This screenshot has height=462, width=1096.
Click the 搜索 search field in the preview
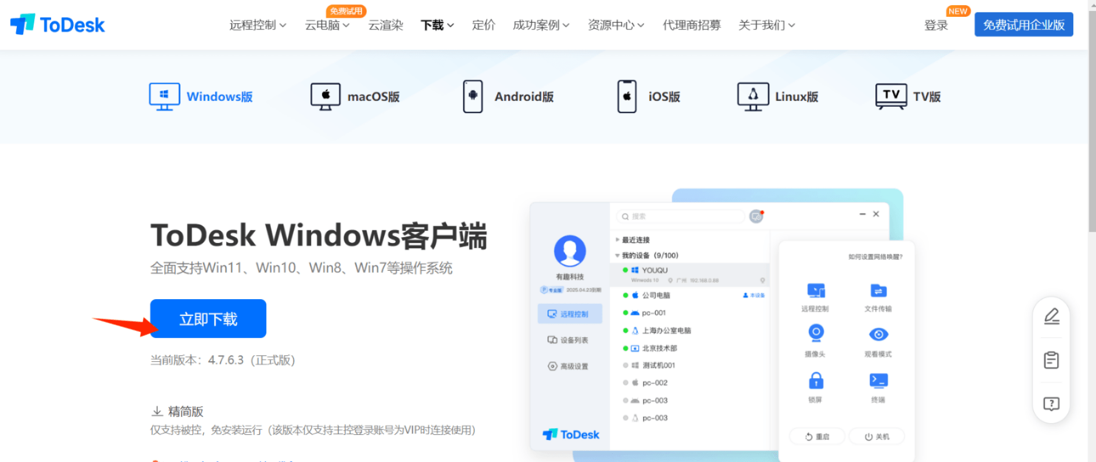[681, 216]
